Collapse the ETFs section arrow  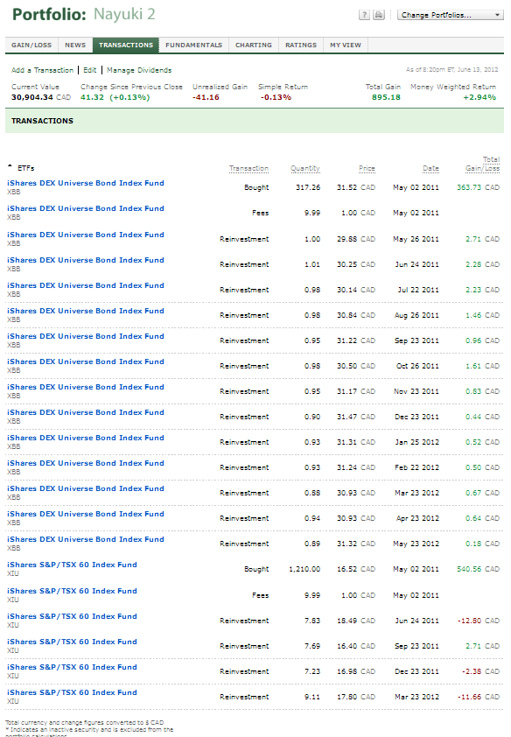10,166
